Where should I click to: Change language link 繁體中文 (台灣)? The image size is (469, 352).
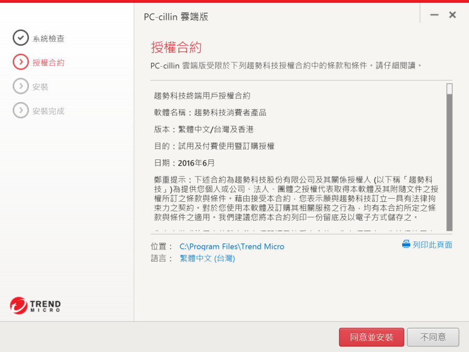tap(207, 258)
